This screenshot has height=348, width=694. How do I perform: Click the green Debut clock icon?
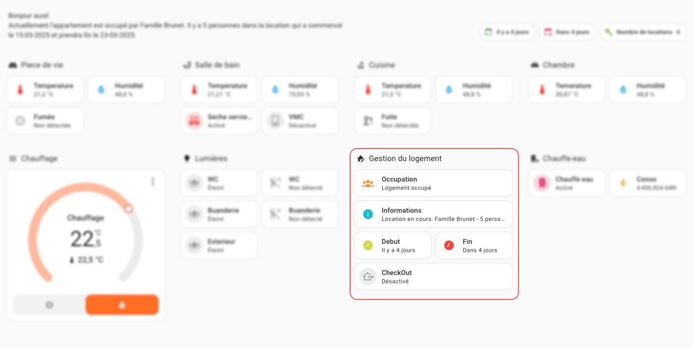(x=368, y=245)
